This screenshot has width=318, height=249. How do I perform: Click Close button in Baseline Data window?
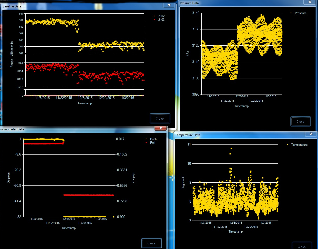pos(160,118)
